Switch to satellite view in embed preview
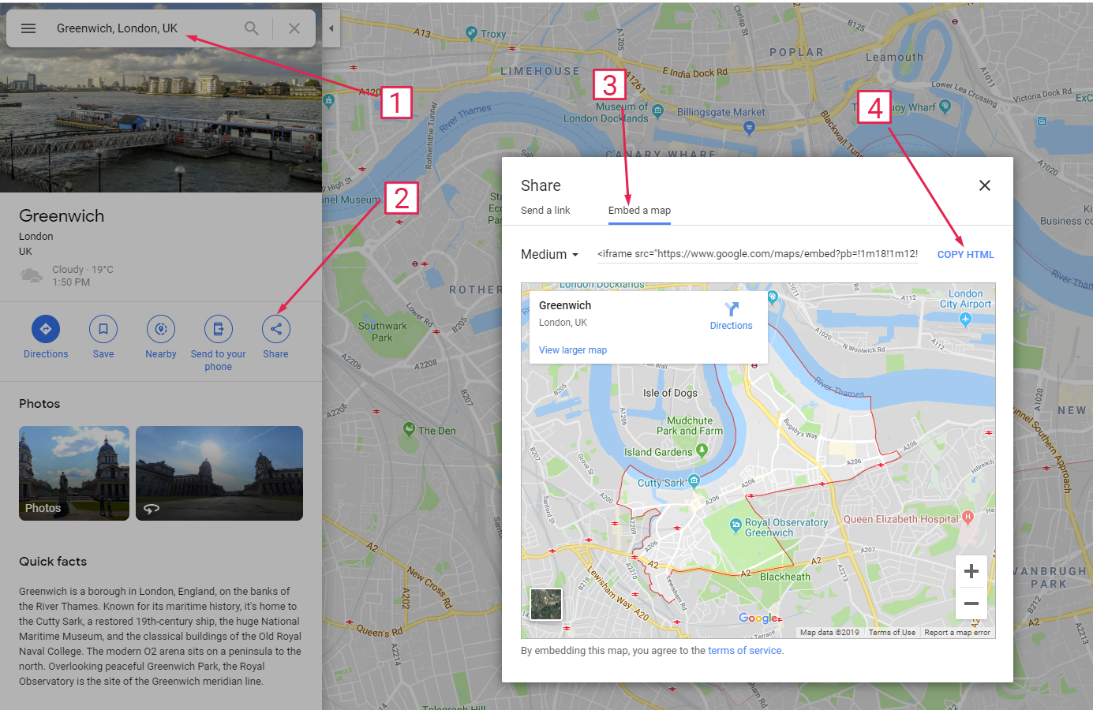This screenshot has width=1093, height=710. [545, 603]
